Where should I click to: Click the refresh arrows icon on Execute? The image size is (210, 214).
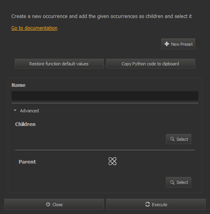pos(148,204)
